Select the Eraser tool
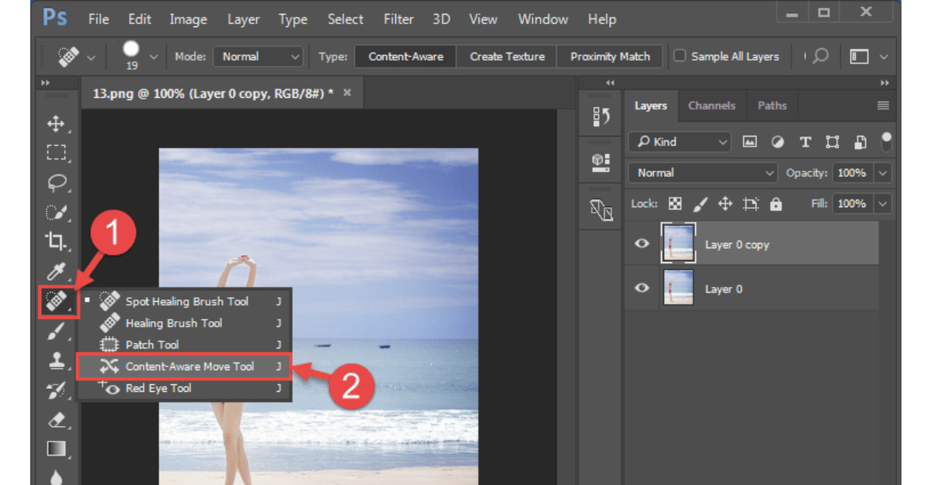Image resolution: width=932 pixels, height=485 pixels. tap(57, 420)
